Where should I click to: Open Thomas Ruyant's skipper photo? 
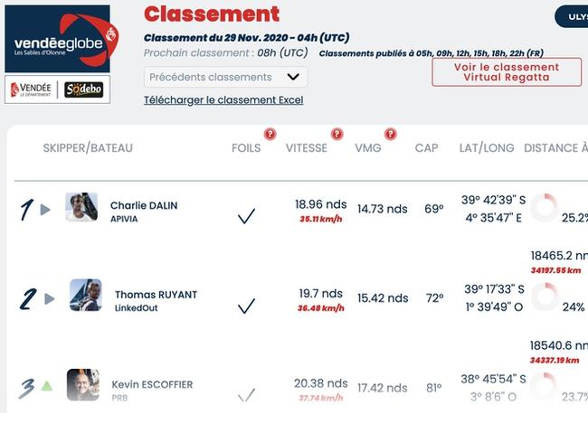(x=86, y=295)
